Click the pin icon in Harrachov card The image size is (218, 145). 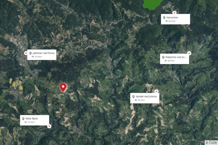(x=164, y=18)
